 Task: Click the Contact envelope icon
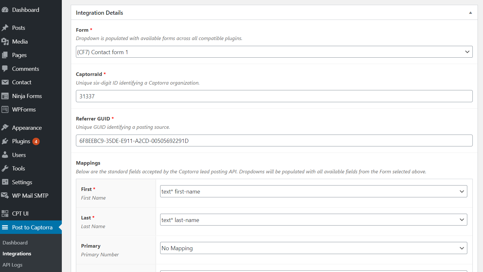tap(5, 82)
